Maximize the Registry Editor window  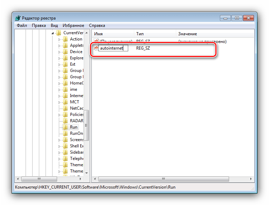237,18
